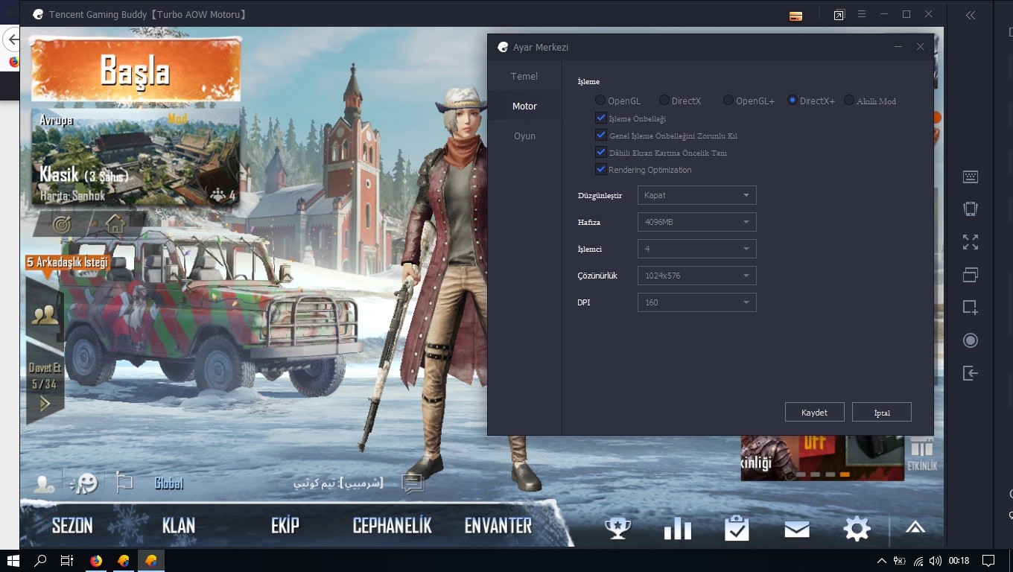Open missions clipboard checkmark icon
The height and width of the screenshot is (572, 1013).
[x=737, y=528]
